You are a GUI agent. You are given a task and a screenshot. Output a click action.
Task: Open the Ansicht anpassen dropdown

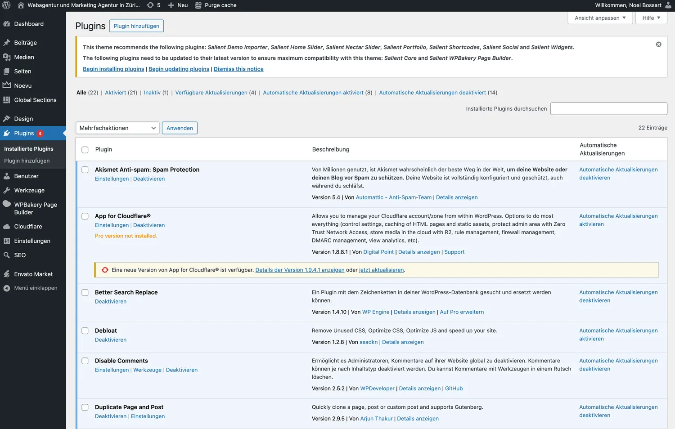click(x=600, y=18)
